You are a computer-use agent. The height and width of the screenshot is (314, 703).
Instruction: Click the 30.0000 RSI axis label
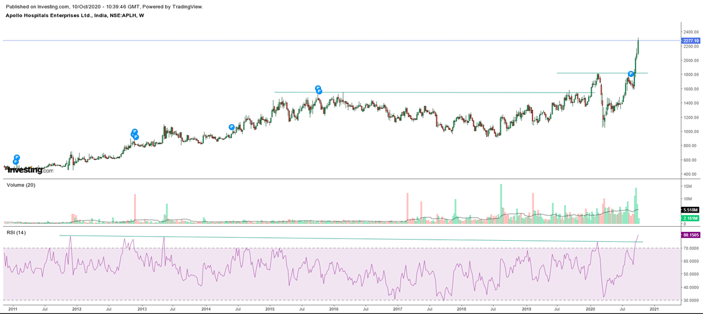click(x=691, y=300)
